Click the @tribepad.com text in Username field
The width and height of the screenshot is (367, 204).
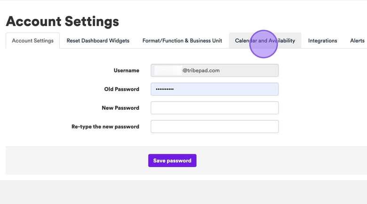click(201, 70)
